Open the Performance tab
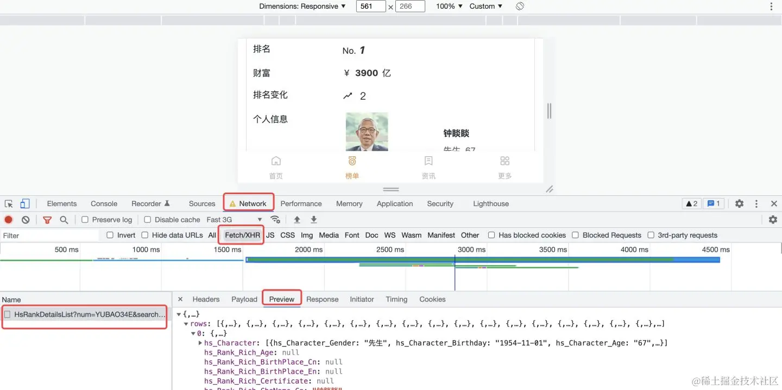Screen dimensions: 782x390 coord(301,203)
